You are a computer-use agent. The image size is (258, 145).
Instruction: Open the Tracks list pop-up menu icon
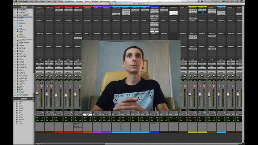click(x=33, y=7)
